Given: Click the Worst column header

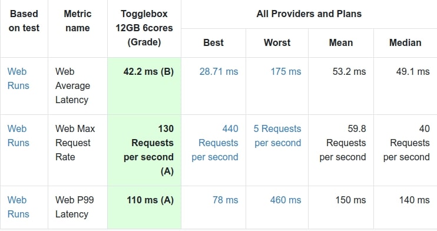Looking at the screenshot, I should [x=277, y=42].
